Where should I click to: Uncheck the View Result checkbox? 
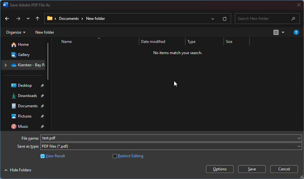(x=42, y=156)
